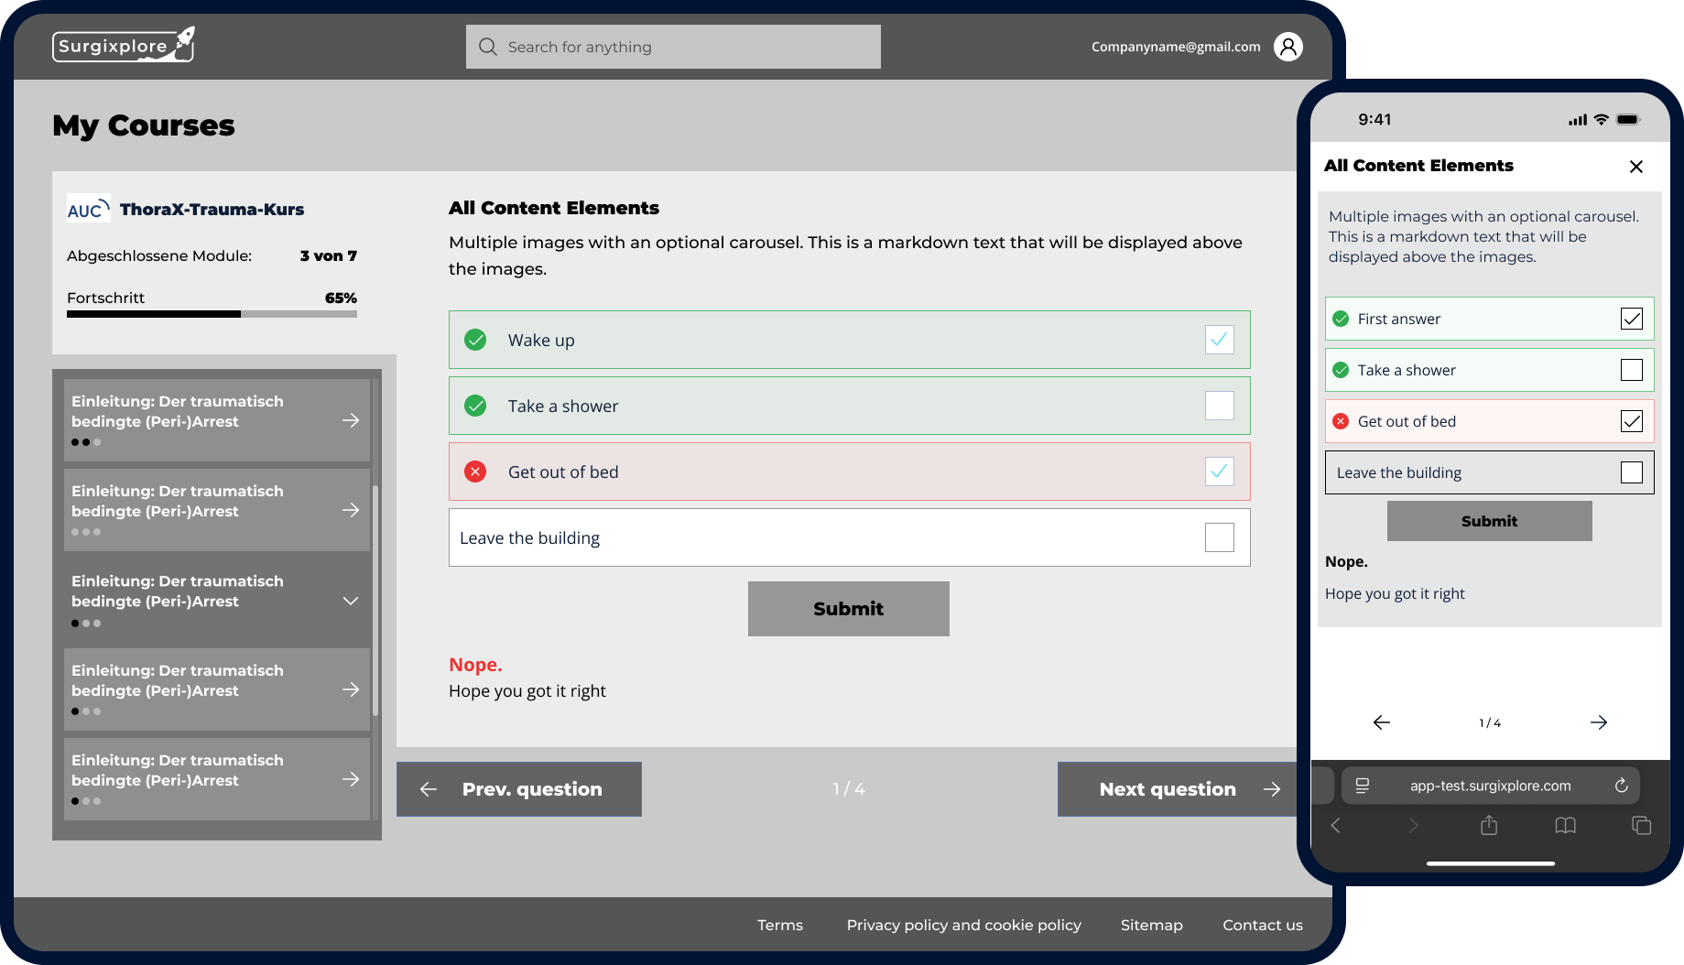Open the user profile avatar icon
1684x965 pixels.
click(x=1288, y=47)
